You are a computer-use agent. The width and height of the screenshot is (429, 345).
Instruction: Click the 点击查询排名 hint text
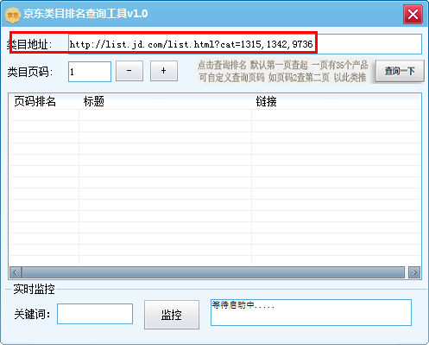click(283, 71)
